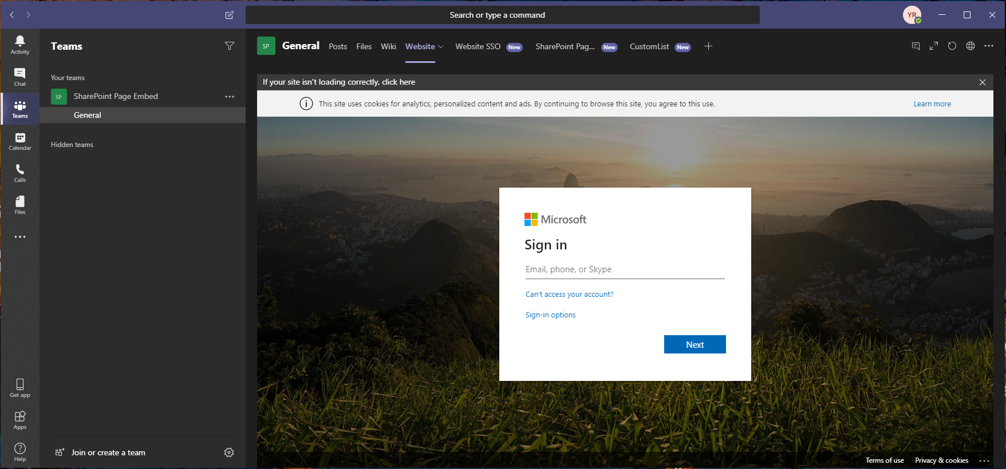
Task: Click the cookie info icon
Action: [x=306, y=104]
